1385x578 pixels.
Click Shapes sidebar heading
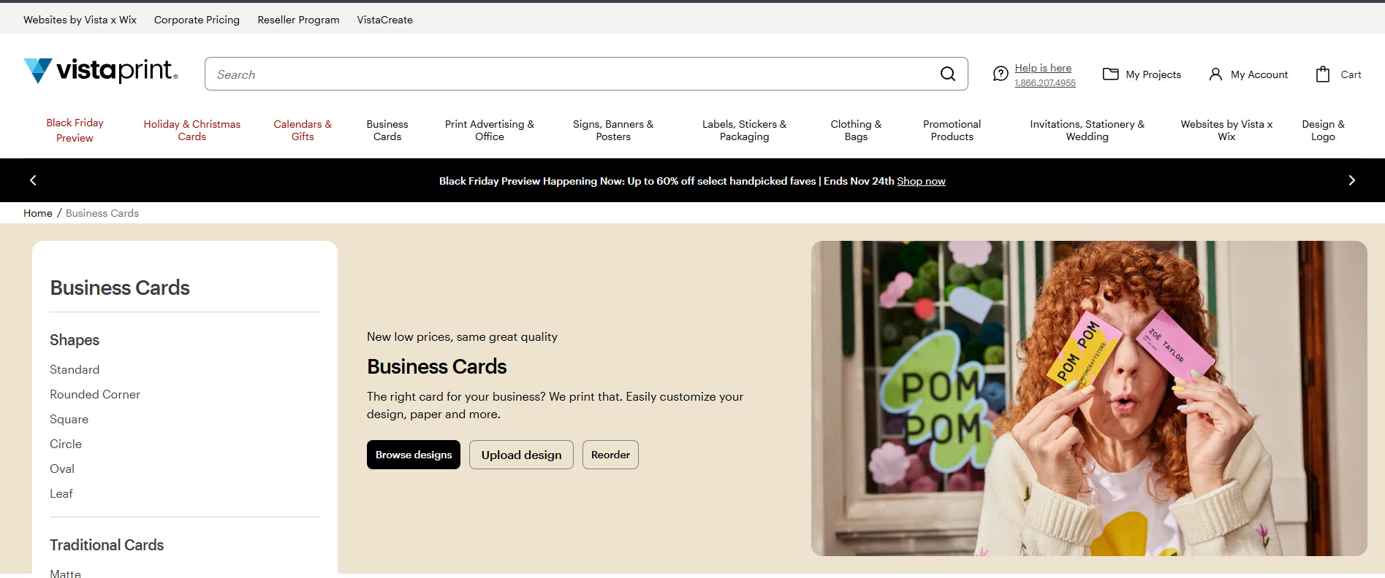75,340
